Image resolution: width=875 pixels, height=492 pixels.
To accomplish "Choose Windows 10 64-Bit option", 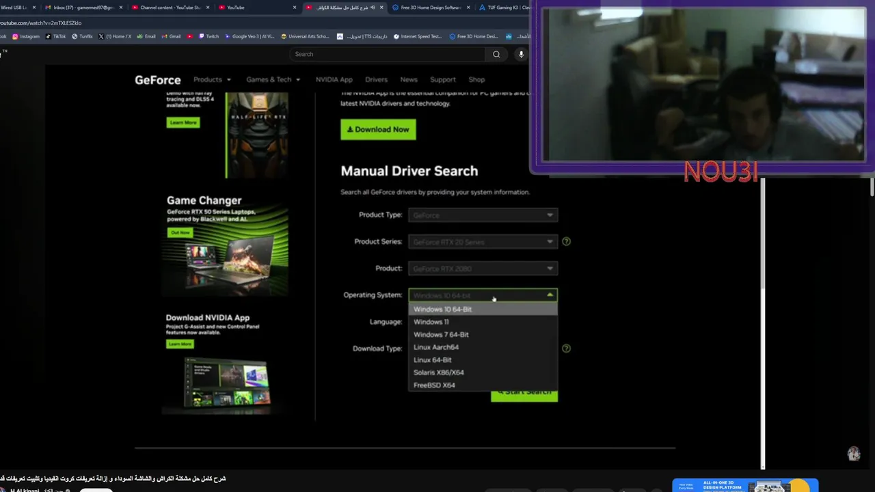I will pos(483,309).
